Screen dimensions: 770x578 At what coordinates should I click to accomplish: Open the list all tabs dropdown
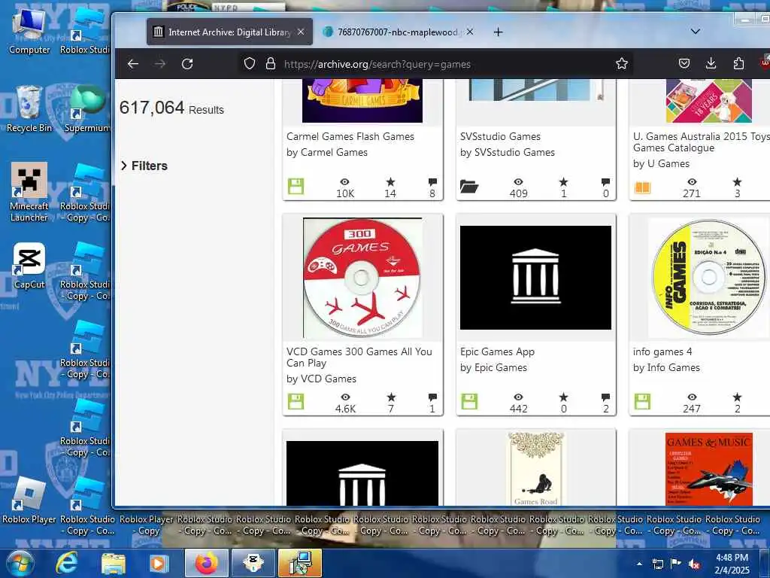click(696, 32)
